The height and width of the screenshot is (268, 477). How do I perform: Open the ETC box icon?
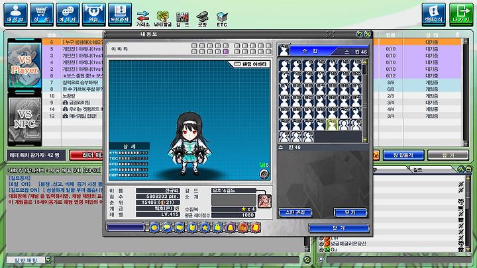(x=222, y=19)
